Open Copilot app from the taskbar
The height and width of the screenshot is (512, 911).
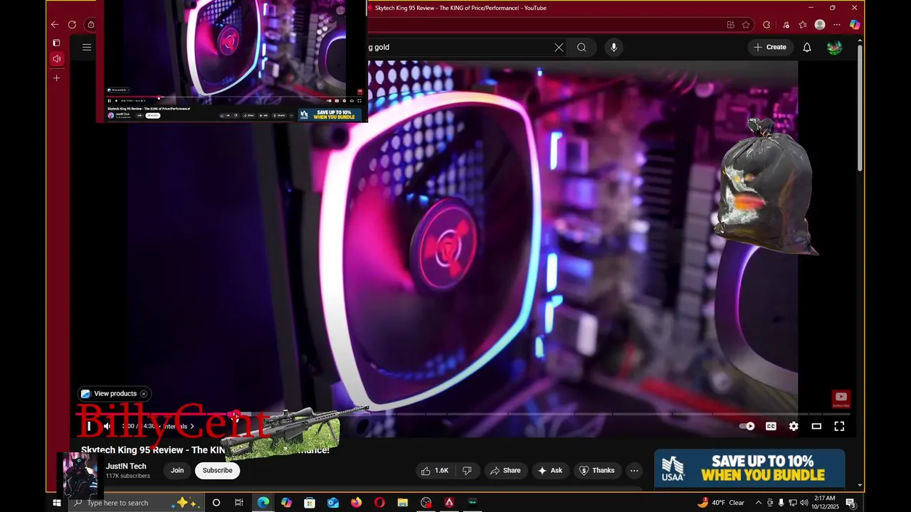286,503
